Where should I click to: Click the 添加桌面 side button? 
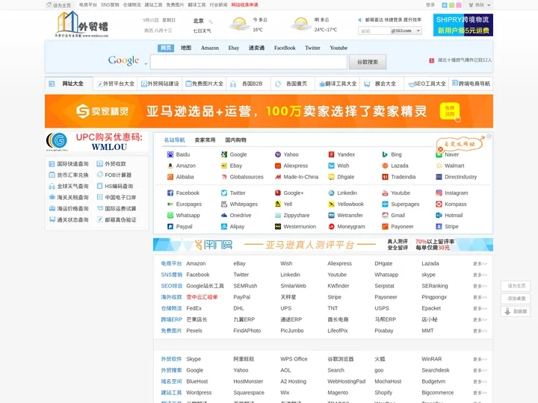tap(516, 299)
